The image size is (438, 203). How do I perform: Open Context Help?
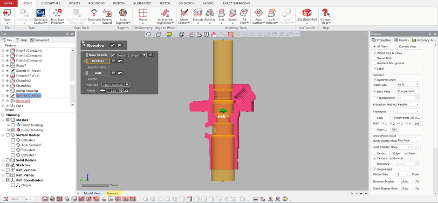click(x=326, y=16)
